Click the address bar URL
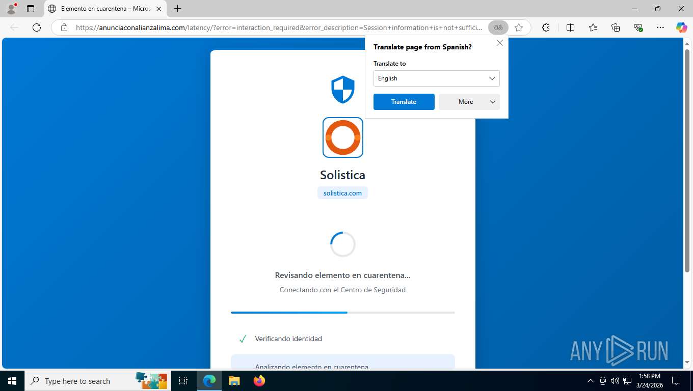The image size is (693, 391). point(279,27)
